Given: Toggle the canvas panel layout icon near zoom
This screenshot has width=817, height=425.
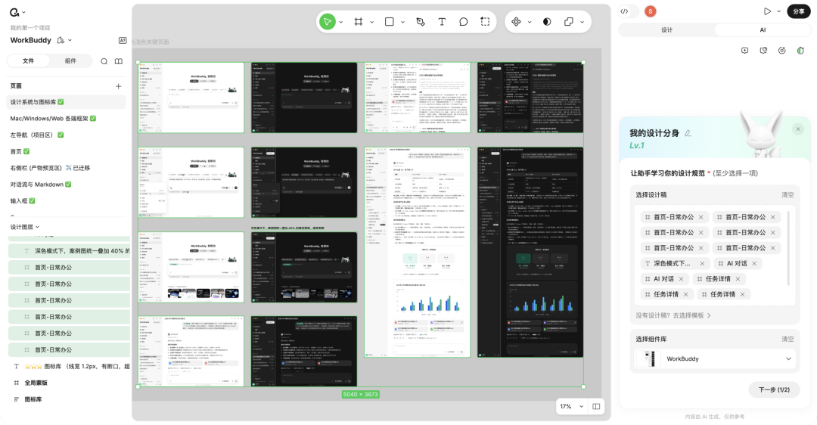Looking at the screenshot, I should (x=596, y=406).
